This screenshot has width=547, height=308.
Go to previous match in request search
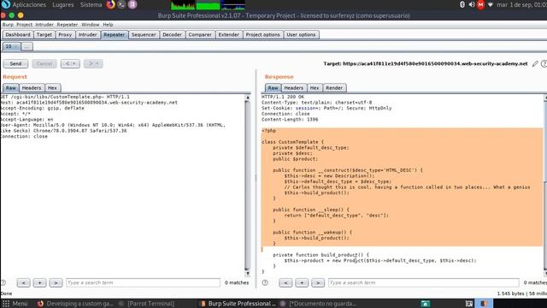point(23,282)
